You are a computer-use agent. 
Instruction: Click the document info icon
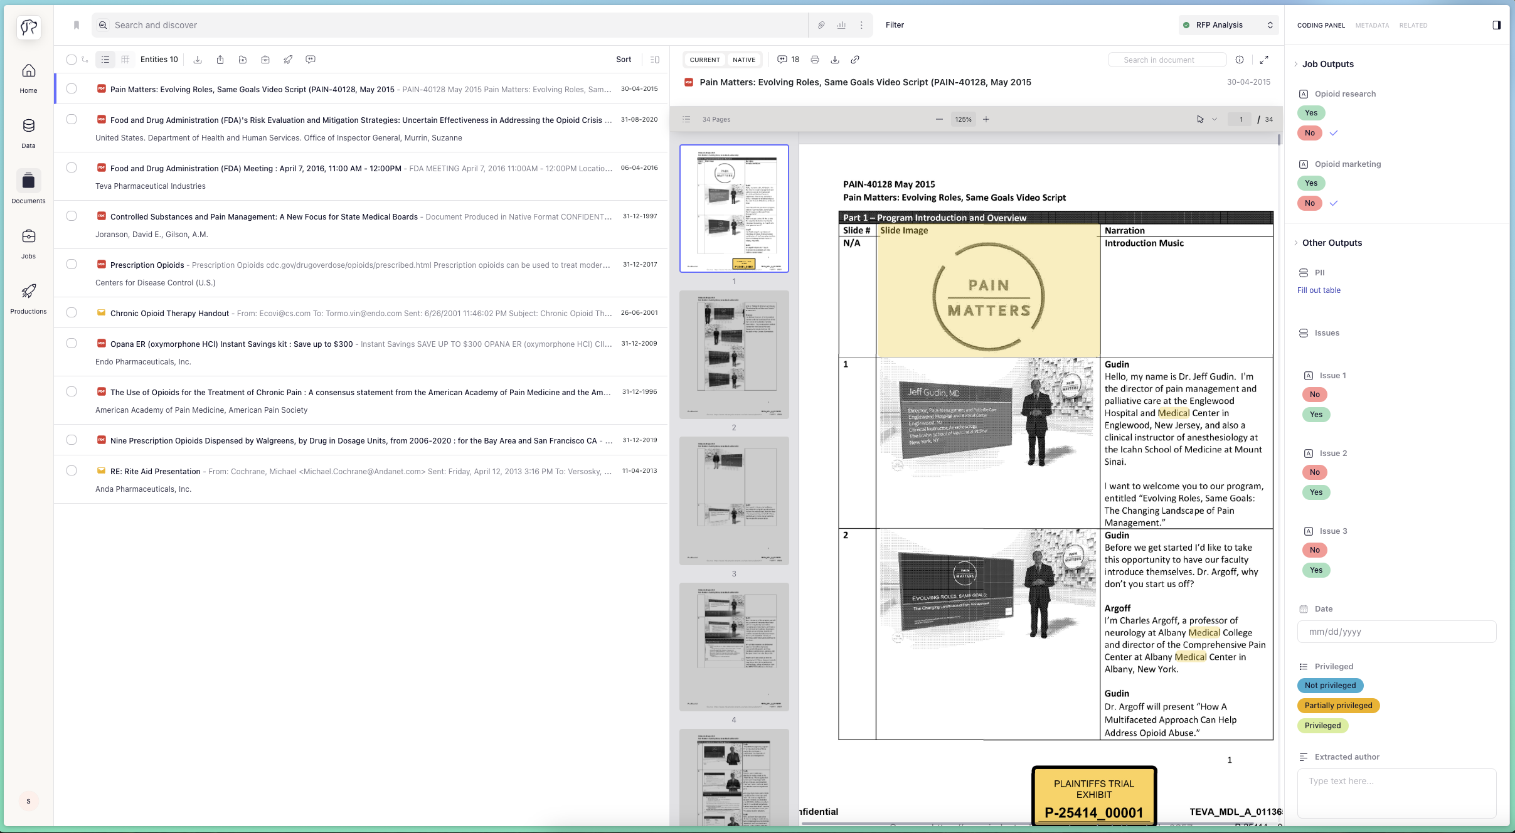[x=1239, y=60]
